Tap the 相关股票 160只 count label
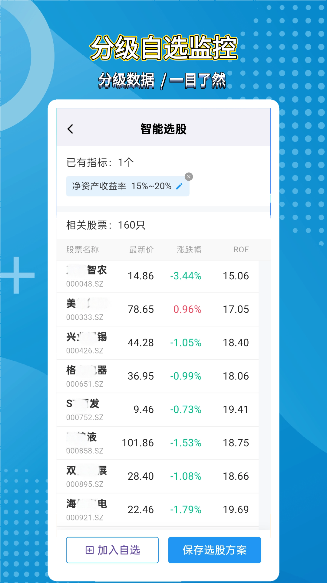 (106, 225)
